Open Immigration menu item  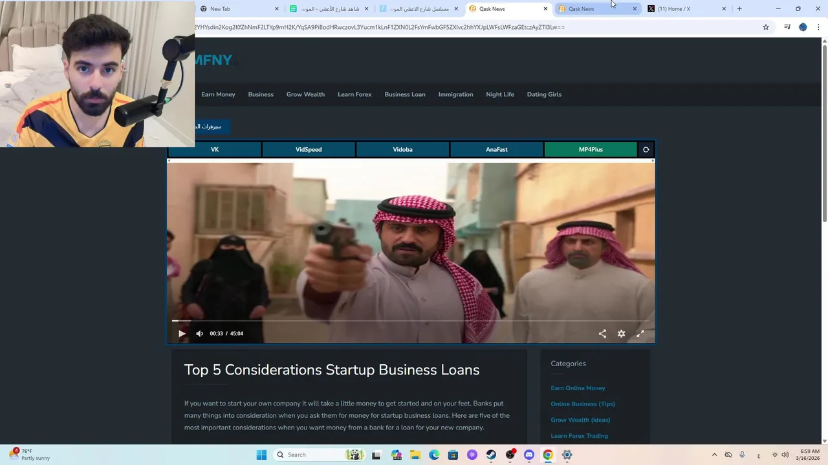click(455, 94)
